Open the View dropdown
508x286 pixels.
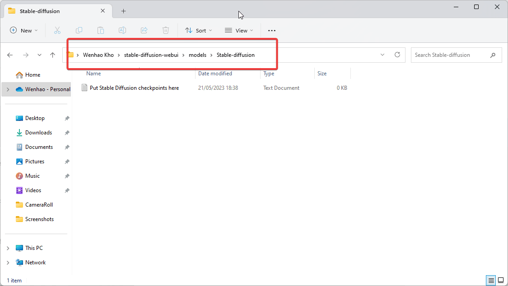(x=238, y=30)
